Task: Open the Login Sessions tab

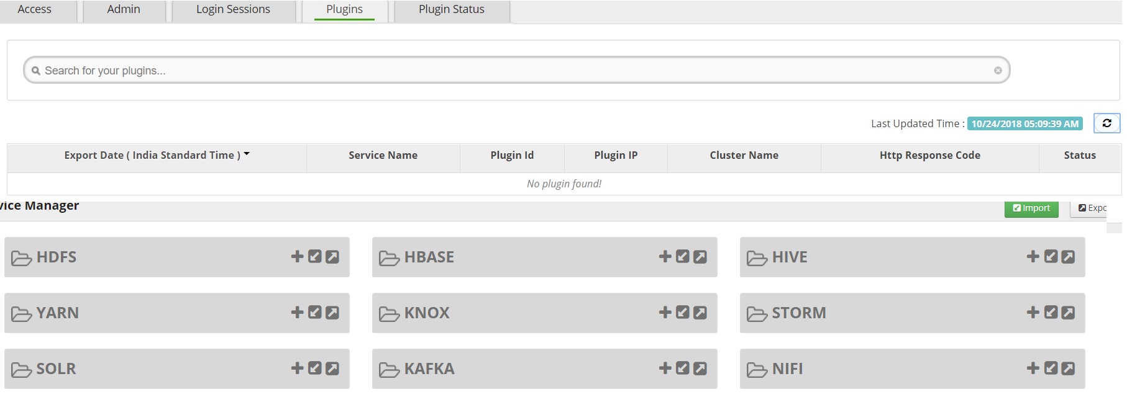Action: coord(233,10)
